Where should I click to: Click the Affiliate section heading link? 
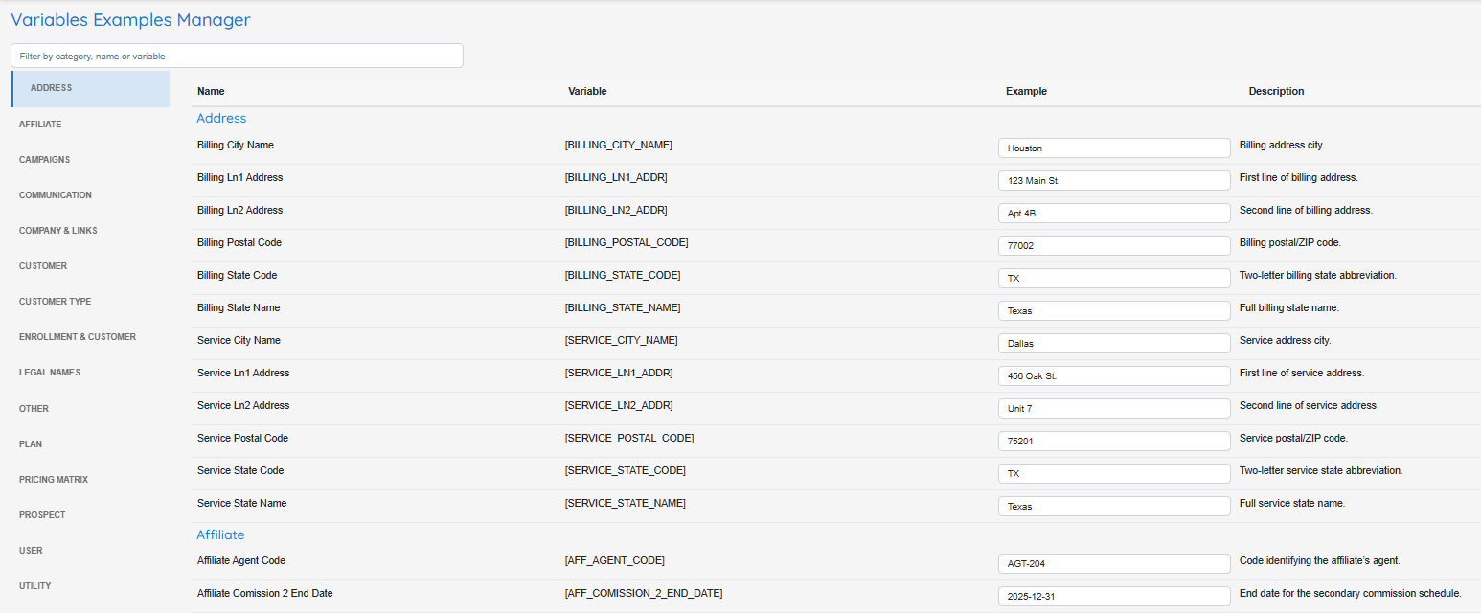(220, 534)
